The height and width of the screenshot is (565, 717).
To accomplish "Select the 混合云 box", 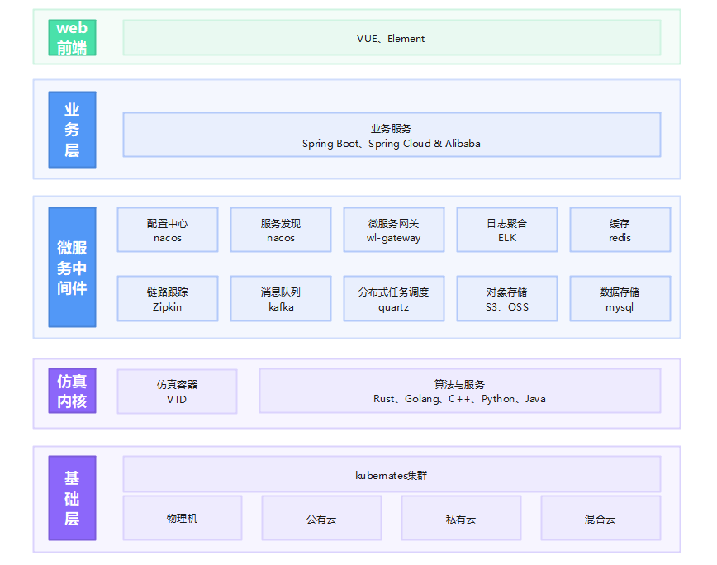I will (x=601, y=518).
